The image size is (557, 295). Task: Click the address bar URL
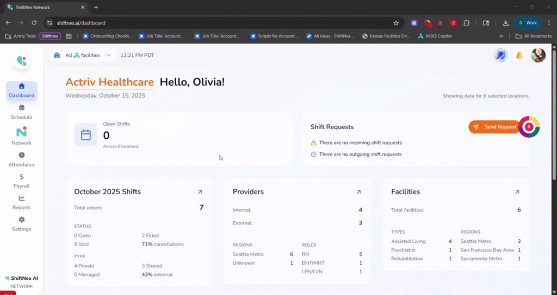[81, 23]
